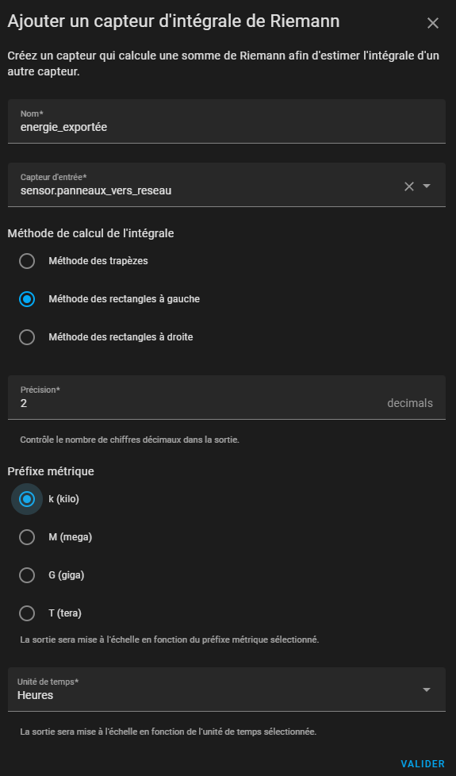456x776 pixels.
Task: Click the Méthode des trapèzes label text
Action: coord(98,261)
